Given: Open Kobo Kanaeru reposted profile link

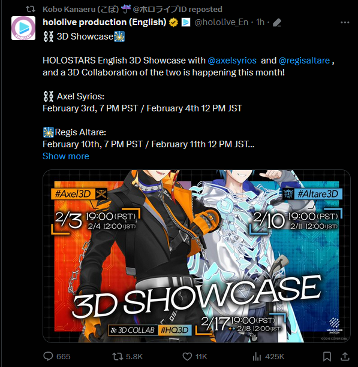Looking at the screenshot, I should click(133, 9).
